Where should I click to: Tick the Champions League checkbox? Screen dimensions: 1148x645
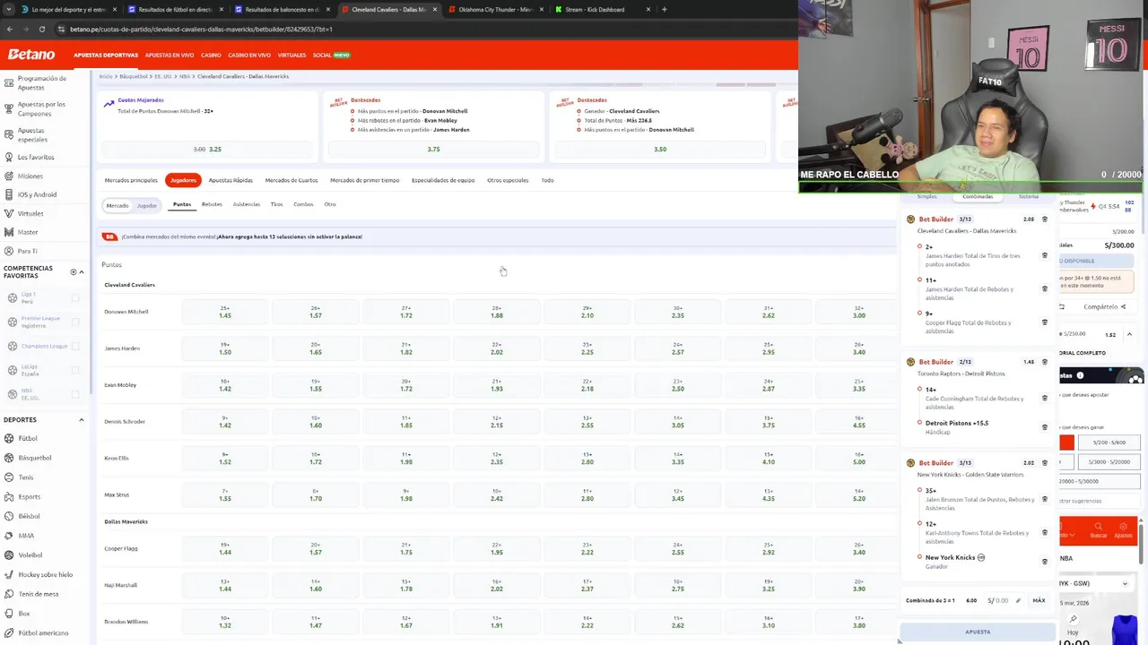click(x=75, y=346)
